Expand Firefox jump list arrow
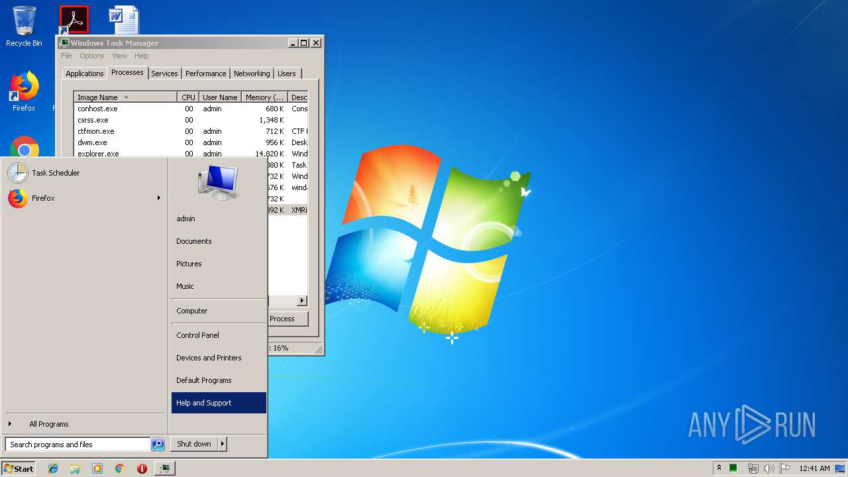 159,198
